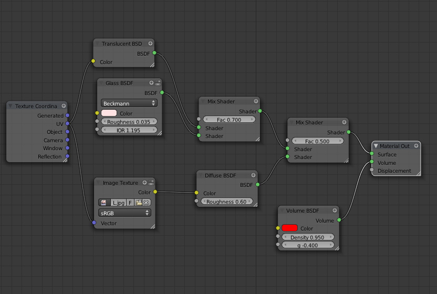Click Diffuse BSDF Color input socket

pos(196,193)
